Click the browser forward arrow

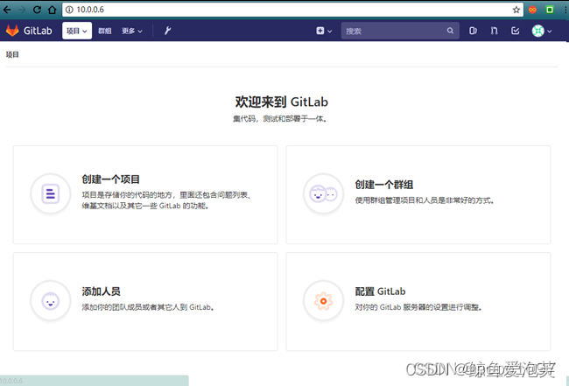click(22, 10)
